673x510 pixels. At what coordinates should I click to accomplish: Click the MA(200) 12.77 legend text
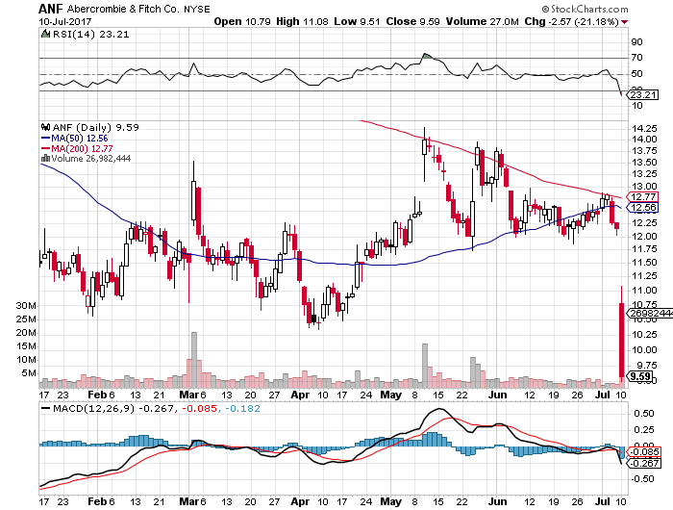point(82,148)
